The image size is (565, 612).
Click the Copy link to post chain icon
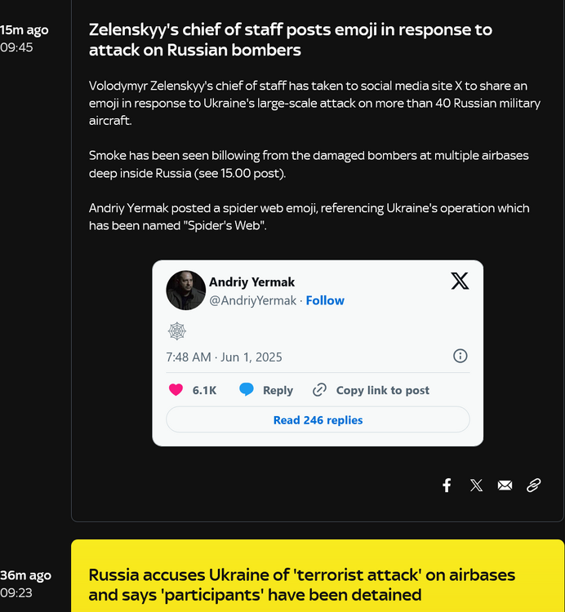point(319,390)
